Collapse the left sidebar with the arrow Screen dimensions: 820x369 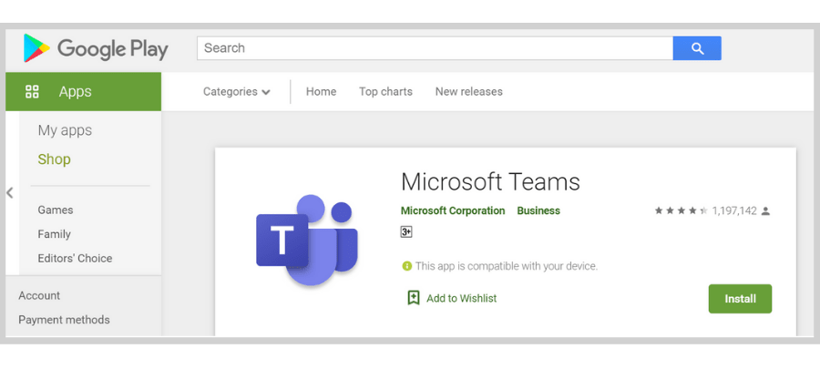tap(10, 192)
